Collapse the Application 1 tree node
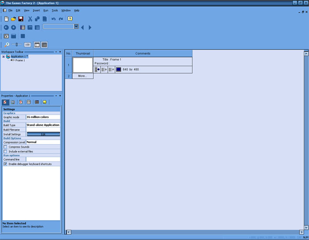309x240 pixels. (x=4, y=56)
